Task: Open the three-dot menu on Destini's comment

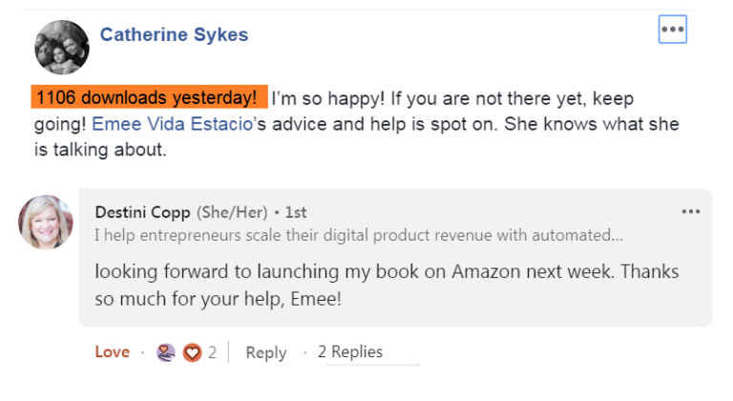Action: [x=690, y=212]
